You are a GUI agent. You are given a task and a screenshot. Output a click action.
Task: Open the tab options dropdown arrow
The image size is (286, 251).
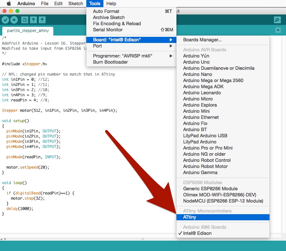[x=278, y=30]
